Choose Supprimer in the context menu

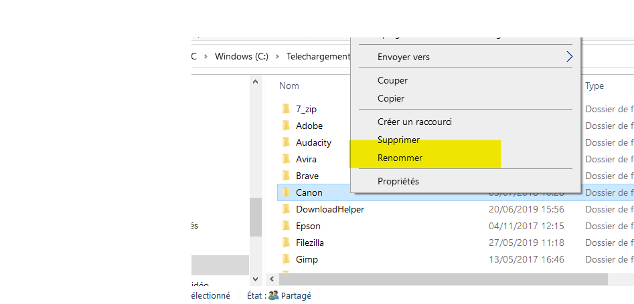click(398, 140)
